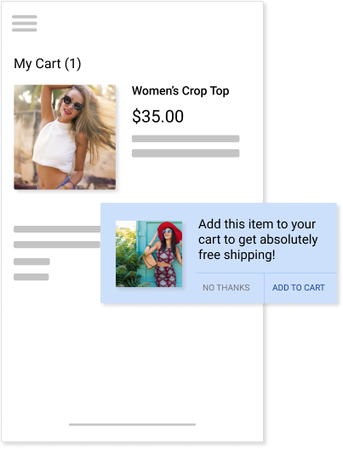Click the ADD TO CART button

[x=299, y=287]
